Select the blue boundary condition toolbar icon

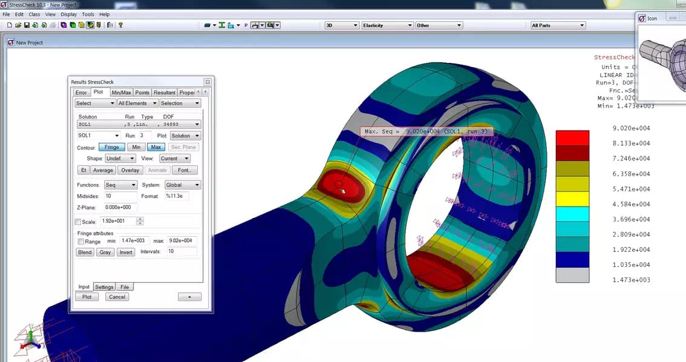pos(230,24)
